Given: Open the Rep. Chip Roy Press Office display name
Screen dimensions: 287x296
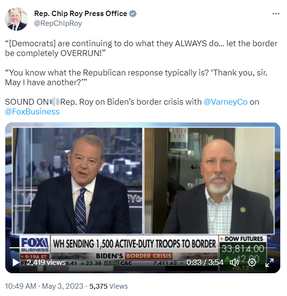Looking at the screenshot, I should [80, 14].
